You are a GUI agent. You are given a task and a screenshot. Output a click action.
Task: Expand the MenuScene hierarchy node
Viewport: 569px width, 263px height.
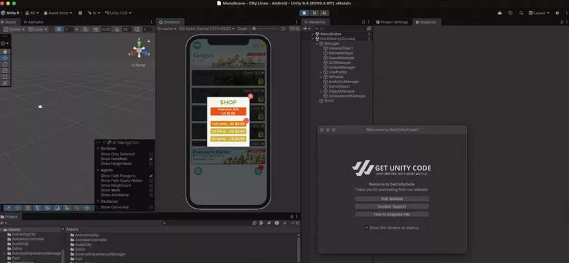click(x=313, y=34)
